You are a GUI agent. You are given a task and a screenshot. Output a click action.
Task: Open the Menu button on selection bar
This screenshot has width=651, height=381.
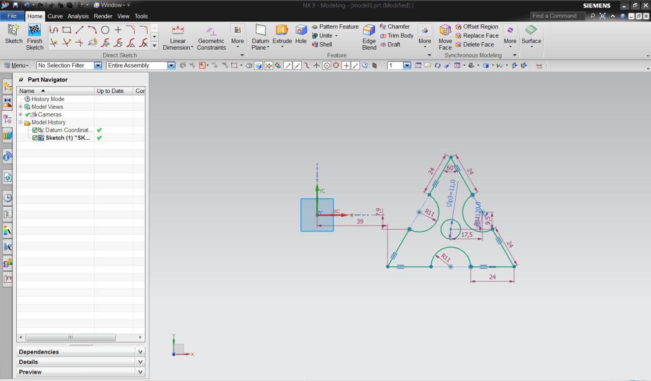16,65
